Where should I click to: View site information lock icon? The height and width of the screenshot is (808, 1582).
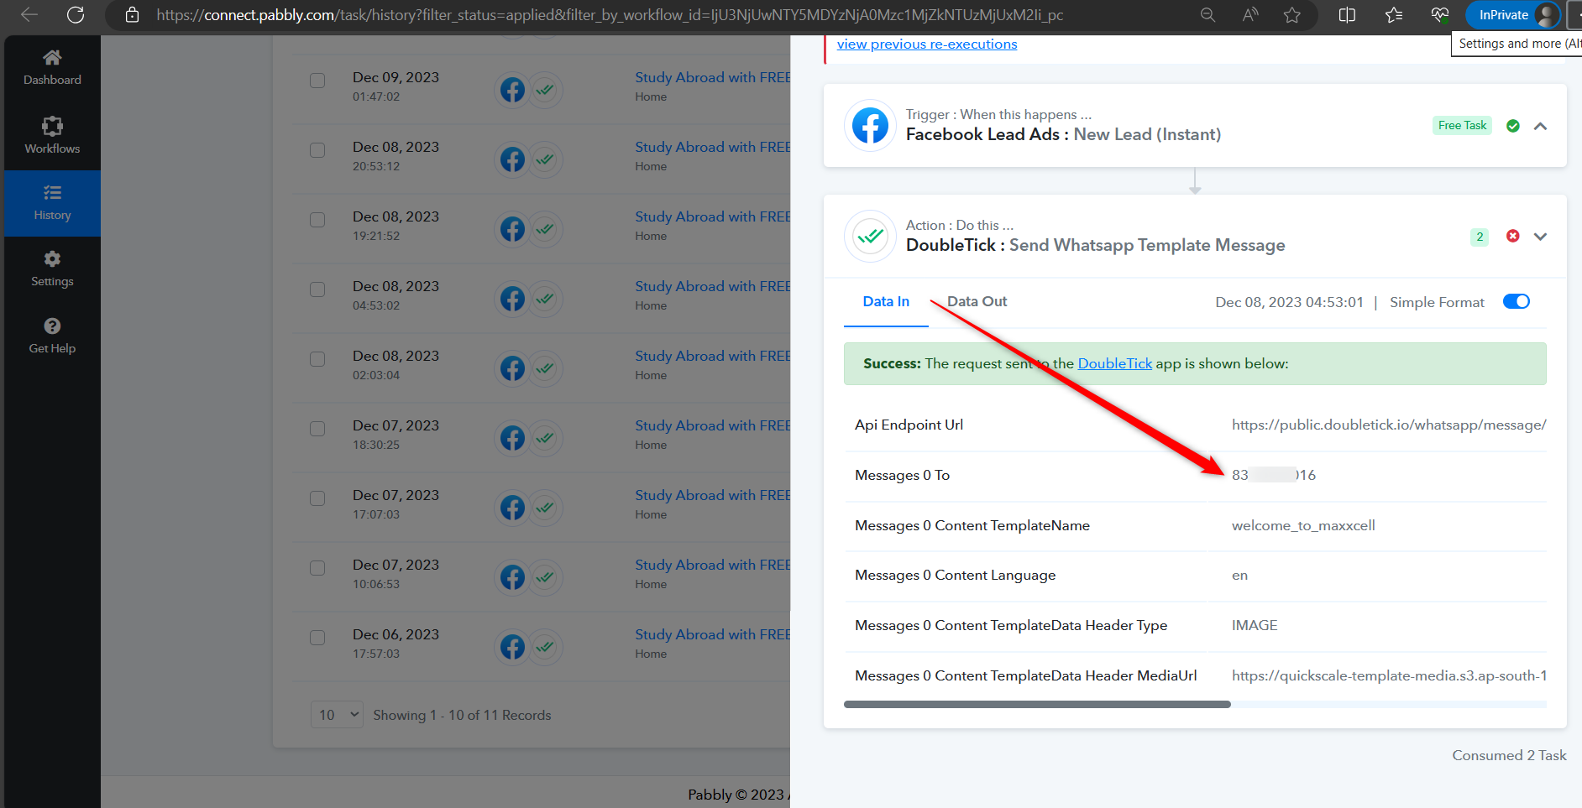(132, 15)
